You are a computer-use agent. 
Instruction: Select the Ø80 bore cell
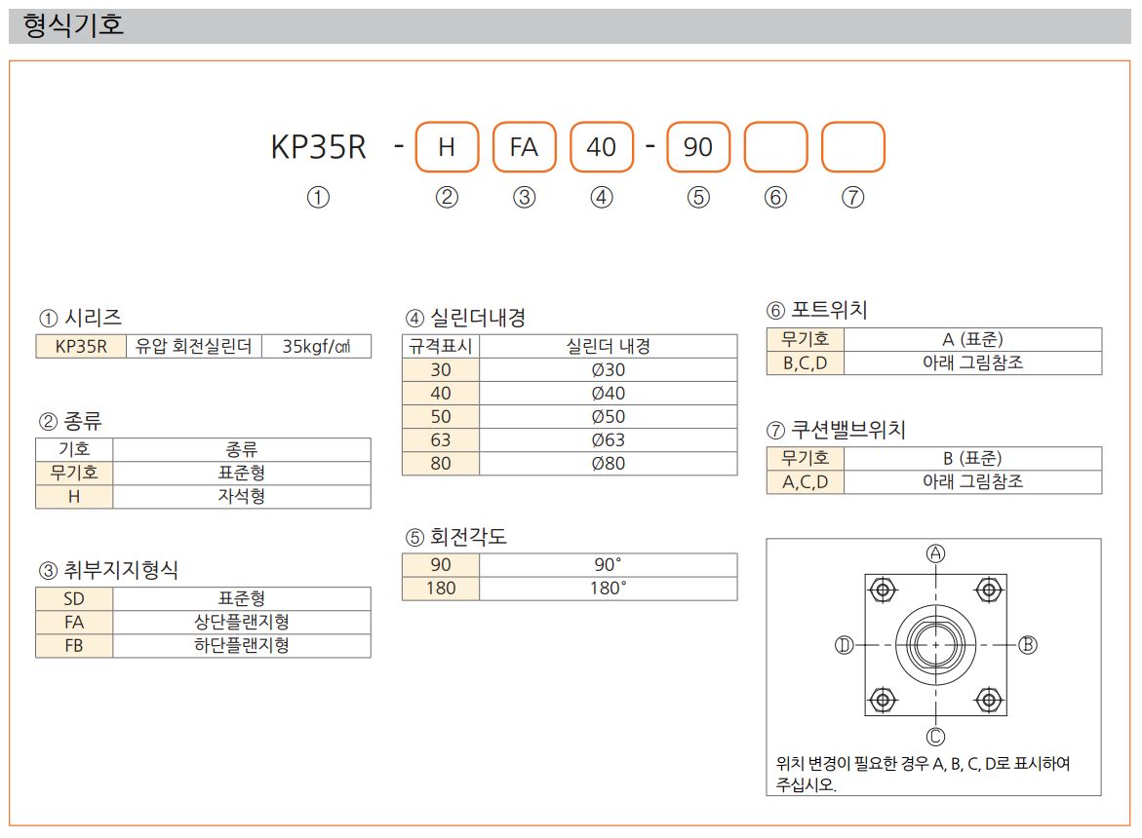(609, 463)
